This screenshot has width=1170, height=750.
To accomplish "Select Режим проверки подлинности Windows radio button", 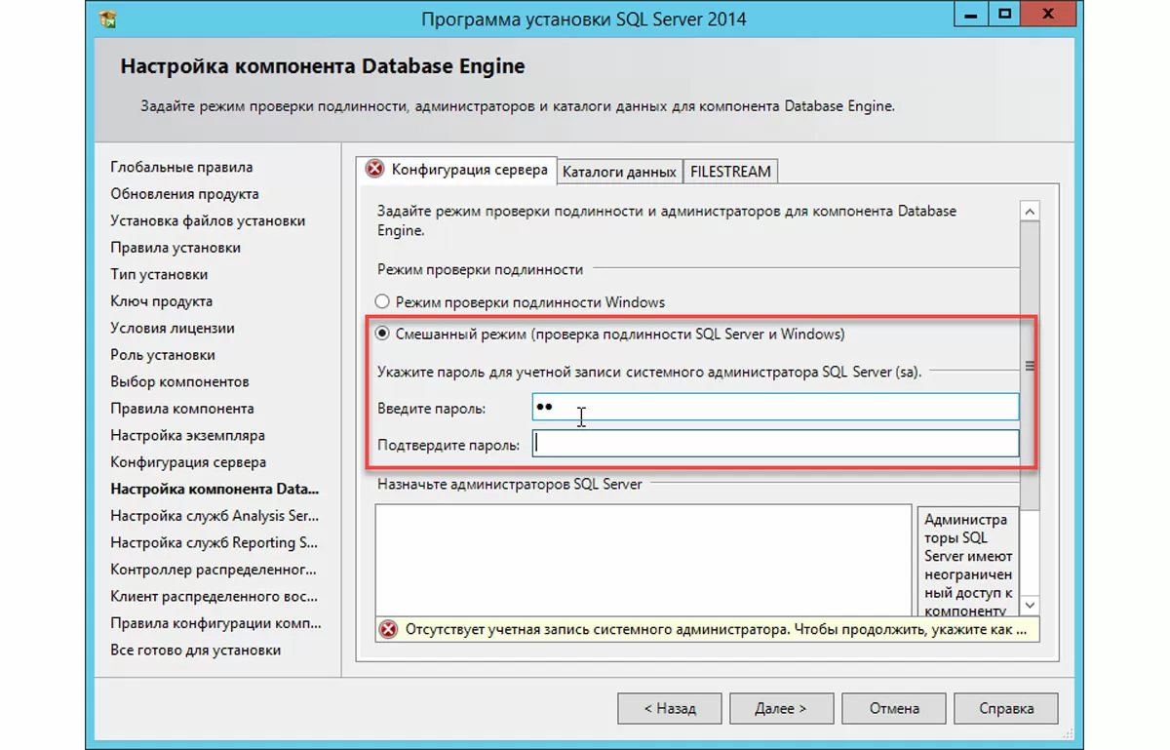I will pyautogui.click(x=382, y=302).
